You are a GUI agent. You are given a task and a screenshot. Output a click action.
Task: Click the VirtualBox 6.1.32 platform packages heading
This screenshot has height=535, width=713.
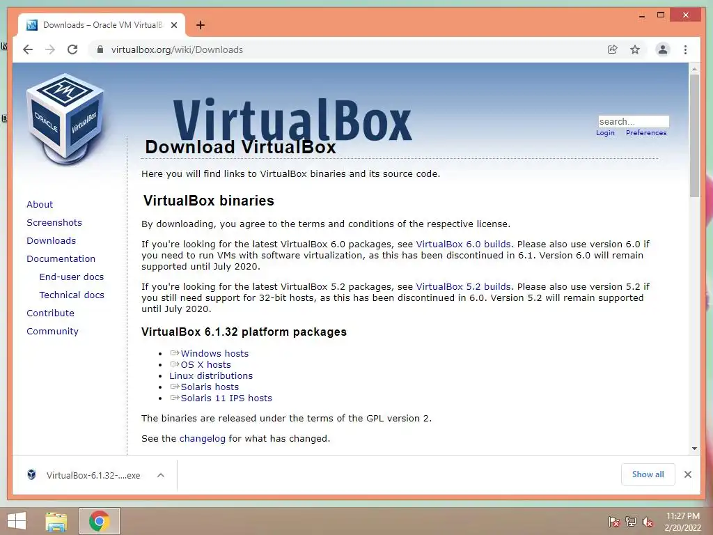[244, 332]
